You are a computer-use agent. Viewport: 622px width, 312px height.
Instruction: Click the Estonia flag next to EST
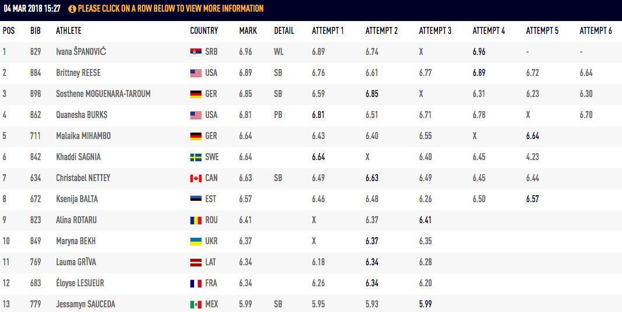196,199
